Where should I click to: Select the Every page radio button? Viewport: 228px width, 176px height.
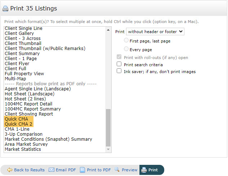pyautogui.click(x=126, y=49)
